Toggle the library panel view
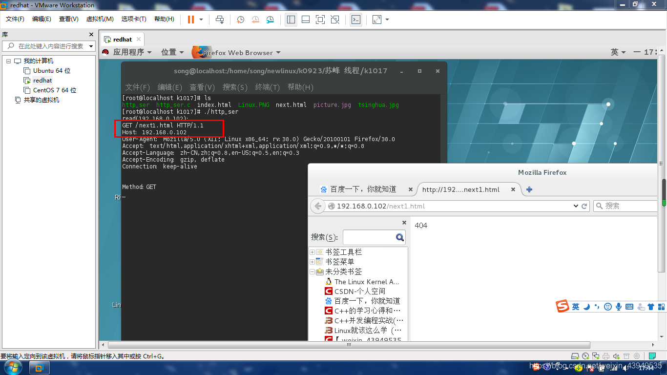The height and width of the screenshot is (375, 667). 291,20
